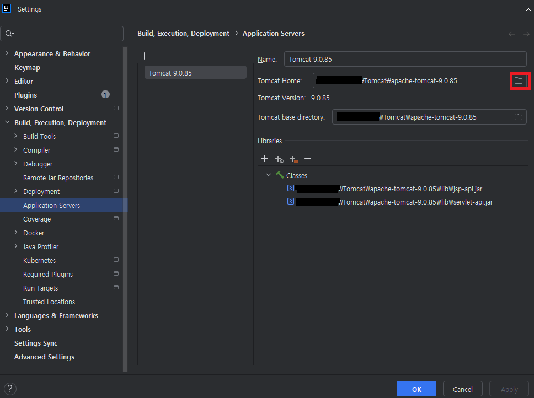
Task: Expand the Version Control section
Action: [x=7, y=108]
